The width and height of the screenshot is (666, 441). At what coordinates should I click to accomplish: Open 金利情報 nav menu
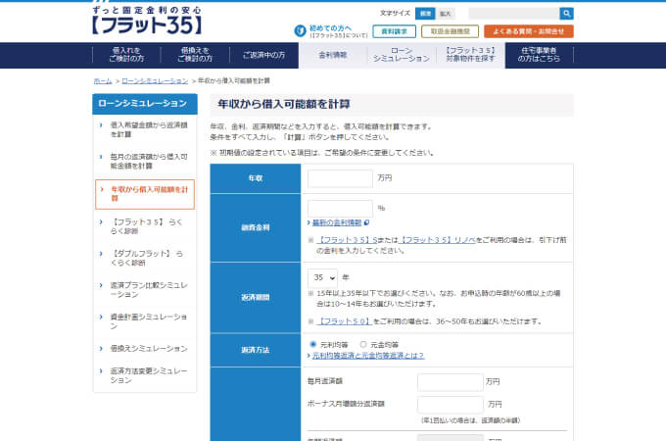pyautogui.click(x=333, y=55)
